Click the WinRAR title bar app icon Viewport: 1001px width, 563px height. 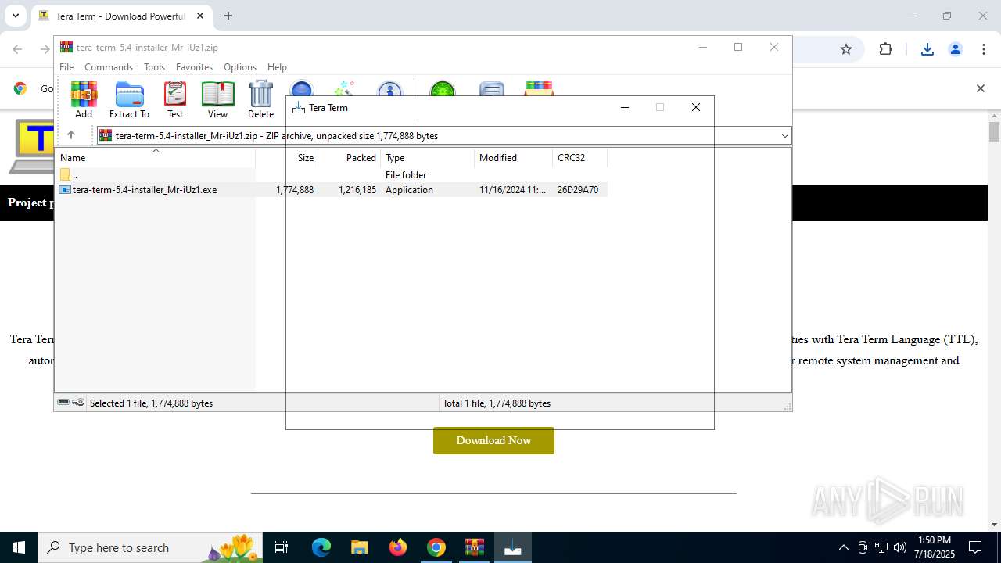coord(66,47)
